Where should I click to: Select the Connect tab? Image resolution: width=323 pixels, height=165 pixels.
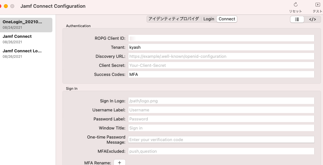[227, 19]
